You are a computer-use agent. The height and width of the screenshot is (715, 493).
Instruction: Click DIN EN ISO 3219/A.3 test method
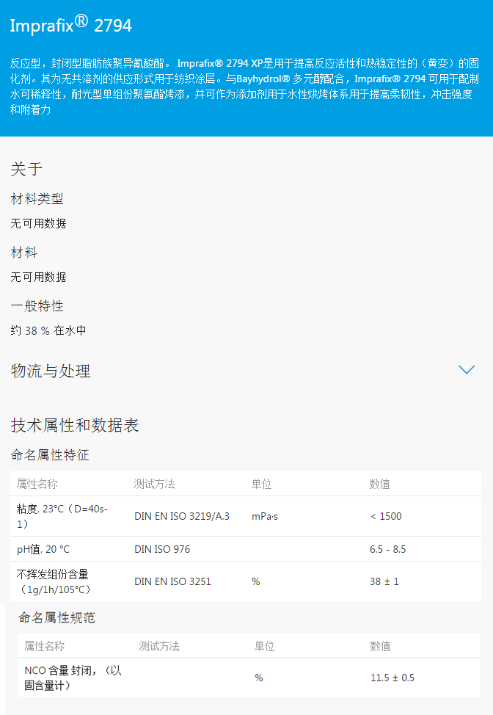pos(182,516)
